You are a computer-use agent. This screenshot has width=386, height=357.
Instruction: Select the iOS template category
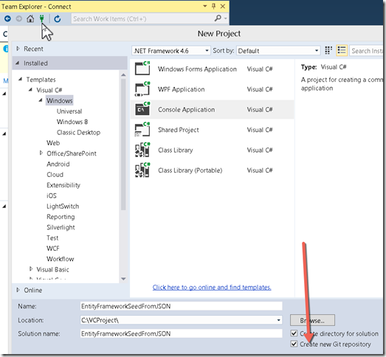pyautogui.click(x=52, y=195)
